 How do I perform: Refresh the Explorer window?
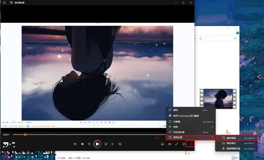coord(200,39)
